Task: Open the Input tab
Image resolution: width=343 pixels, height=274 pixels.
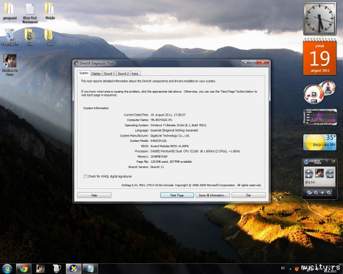Action: [x=135, y=74]
